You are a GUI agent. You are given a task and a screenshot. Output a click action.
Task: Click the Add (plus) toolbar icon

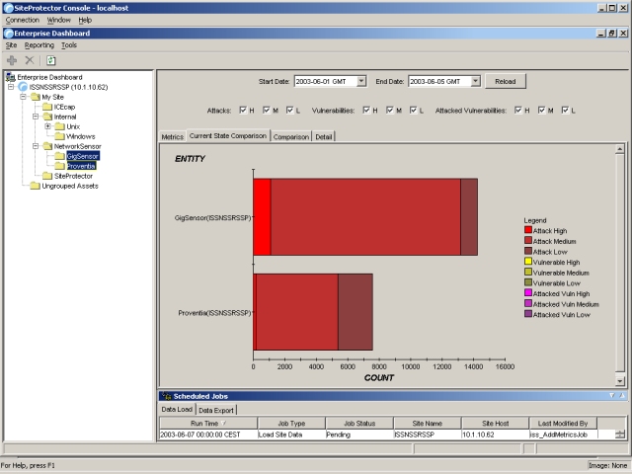point(12,60)
